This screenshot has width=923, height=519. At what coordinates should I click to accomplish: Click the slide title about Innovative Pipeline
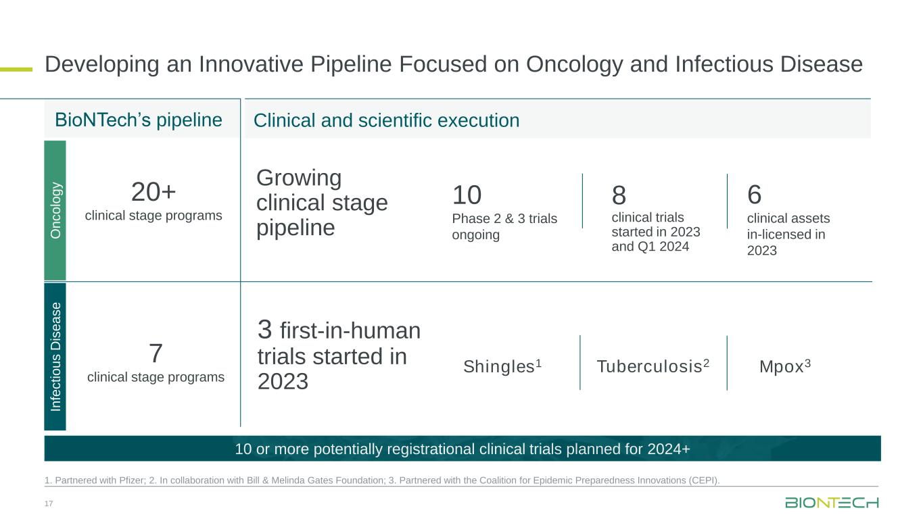454,65
